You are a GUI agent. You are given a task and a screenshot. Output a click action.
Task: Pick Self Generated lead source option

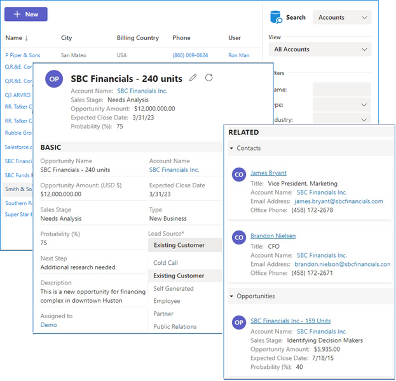174,288
